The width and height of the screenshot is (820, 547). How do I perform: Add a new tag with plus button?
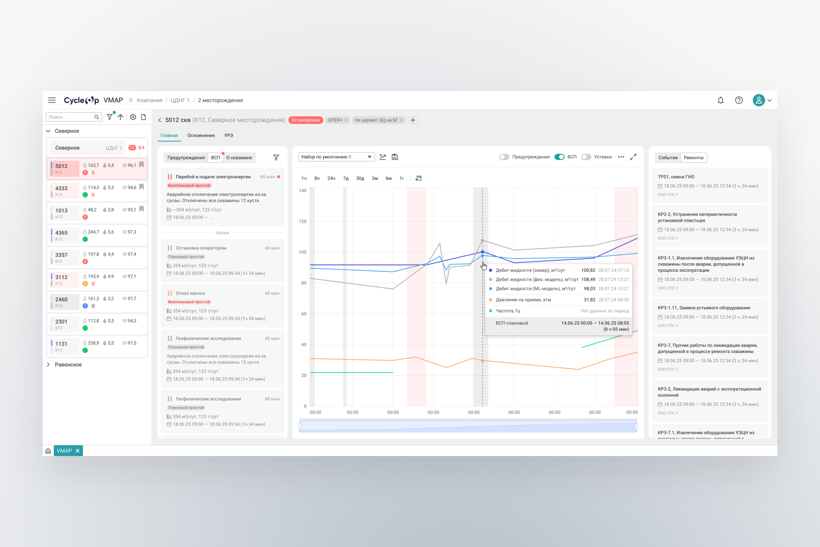tap(413, 120)
